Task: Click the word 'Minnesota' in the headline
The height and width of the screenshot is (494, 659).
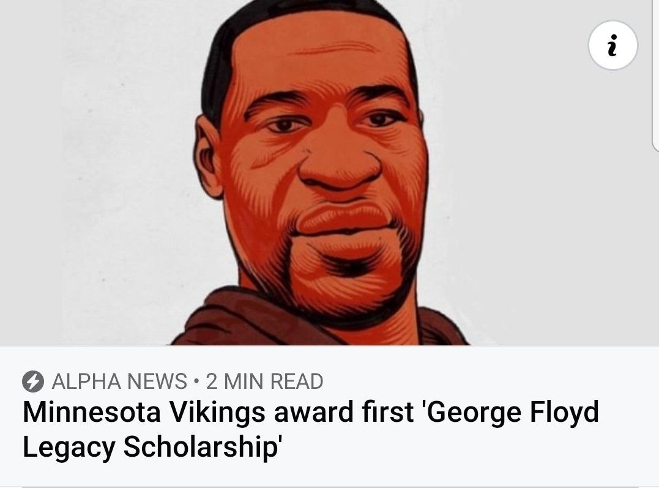Action: pos(92,413)
